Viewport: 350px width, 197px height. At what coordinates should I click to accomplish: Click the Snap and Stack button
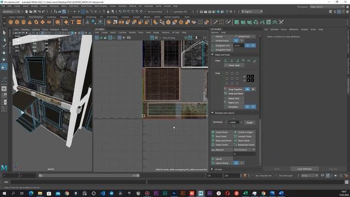(234, 94)
